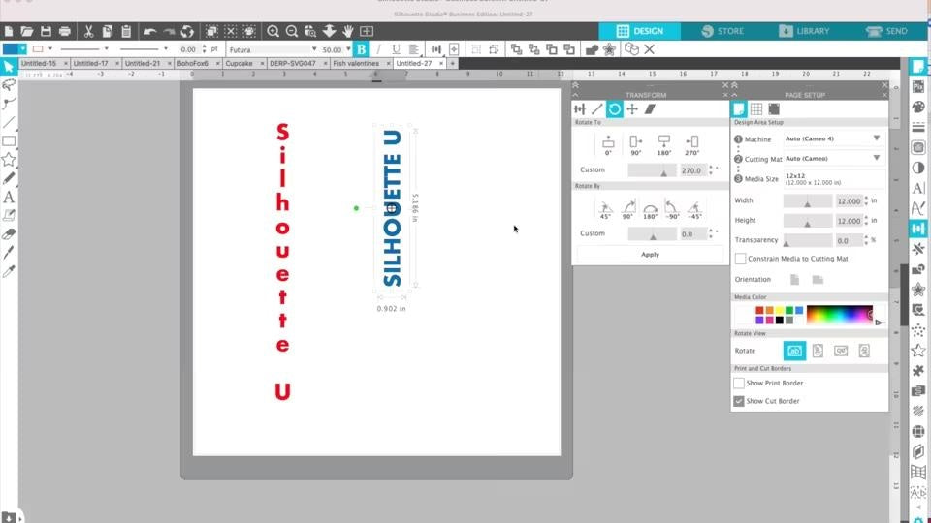The width and height of the screenshot is (931, 523).
Task: Select the Line drawing tool
Action: click(9, 123)
